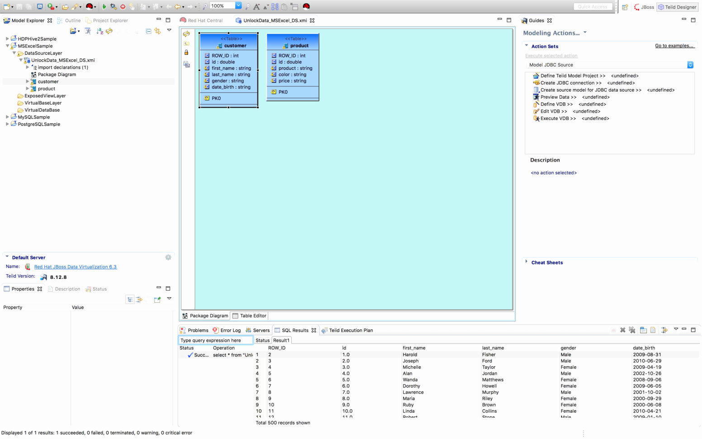Click the zoom-out magnifier after 100% dropdown
702x439 pixels.
click(x=247, y=7)
